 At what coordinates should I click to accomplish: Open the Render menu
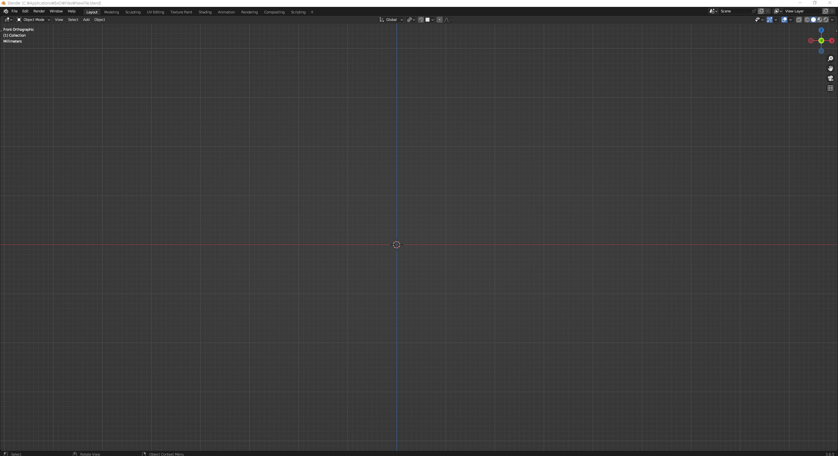(39, 11)
